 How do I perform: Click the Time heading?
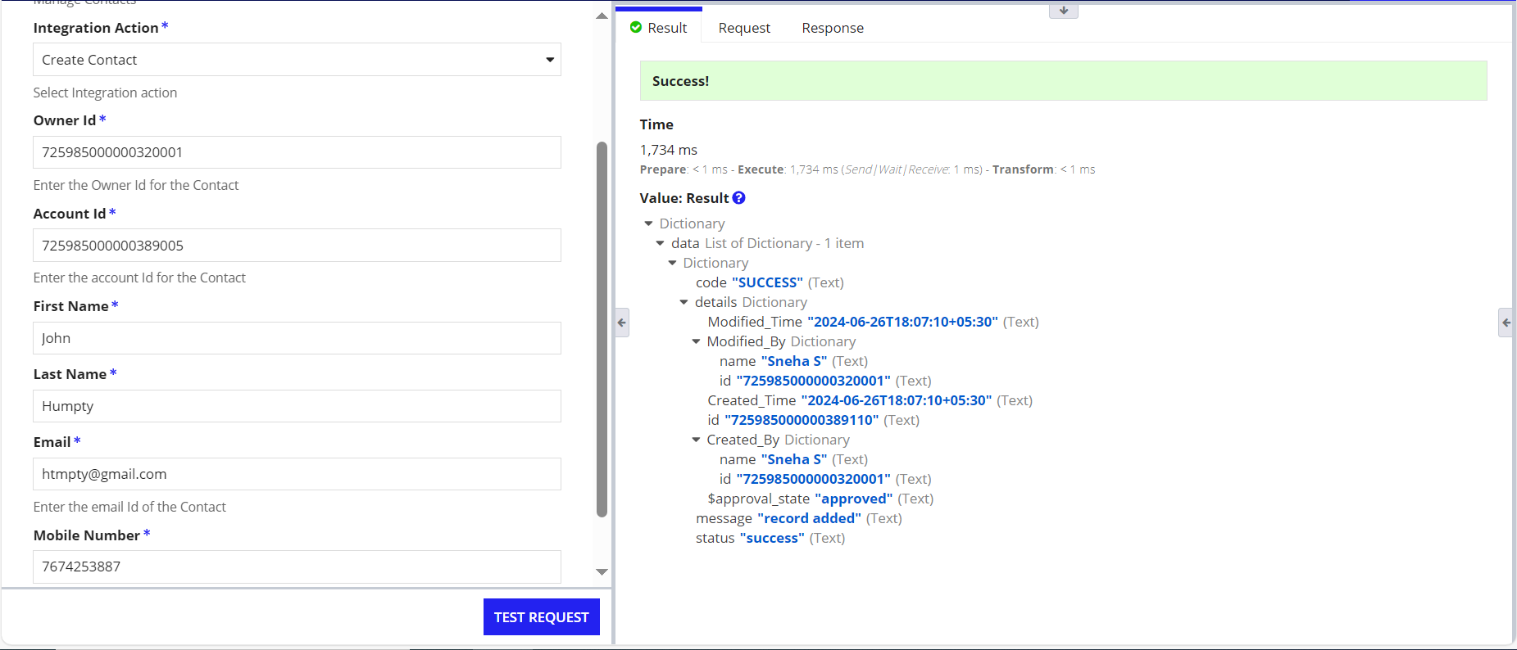[x=656, y=124]
